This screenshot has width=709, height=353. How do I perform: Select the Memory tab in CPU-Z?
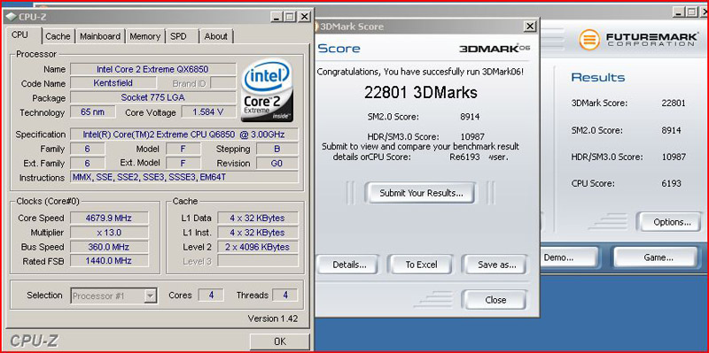[144, 36]
